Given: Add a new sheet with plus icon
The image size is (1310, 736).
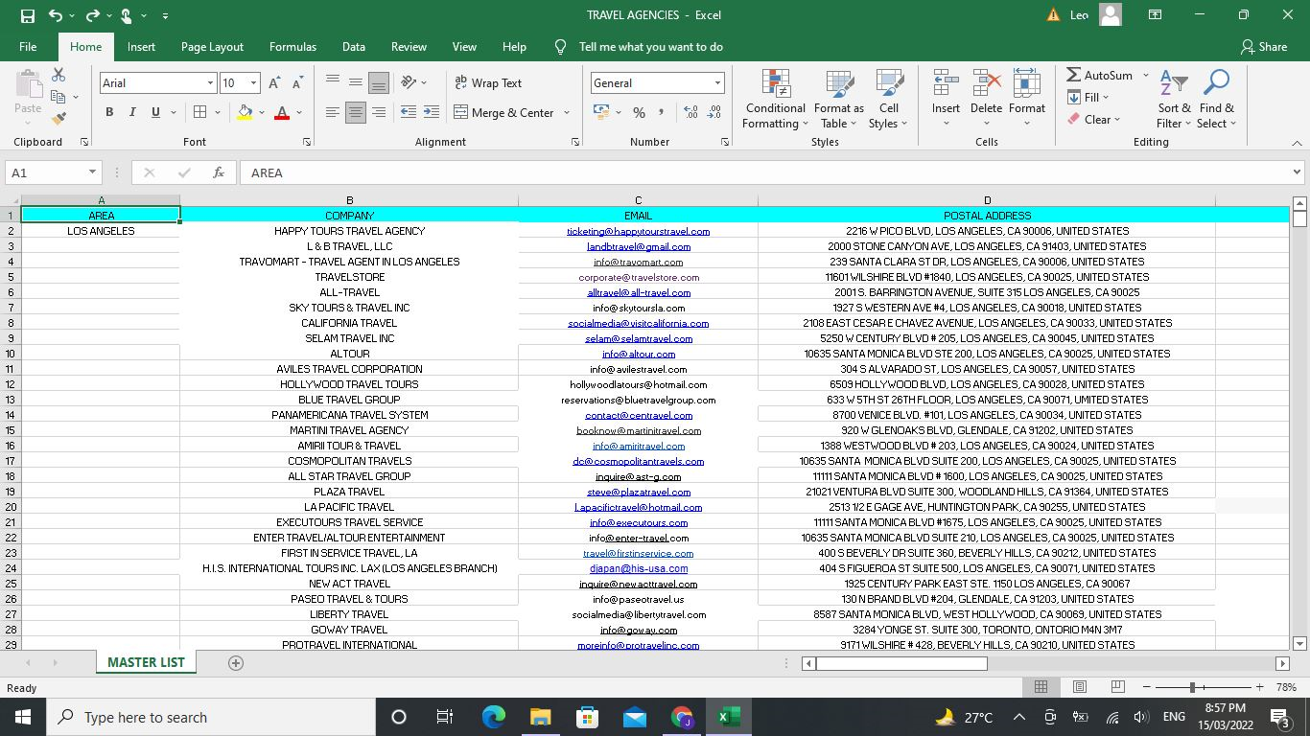Looking at the screenshot, I should (236, 662).
